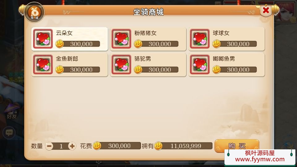Decrease quantity with minus button
Viewport: 297px width, 167px height.
click(49, 146)
